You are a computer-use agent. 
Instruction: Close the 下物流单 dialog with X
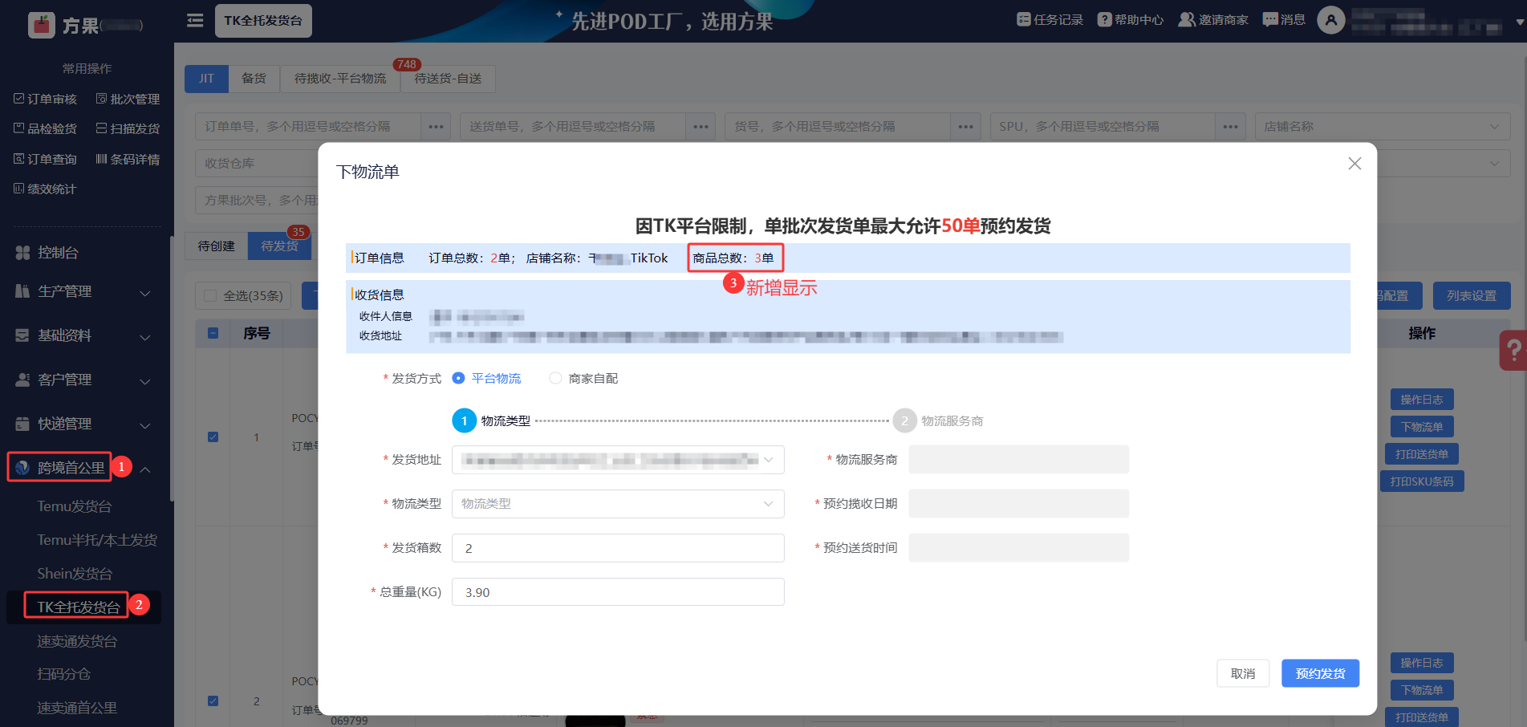coord(1354,164)
